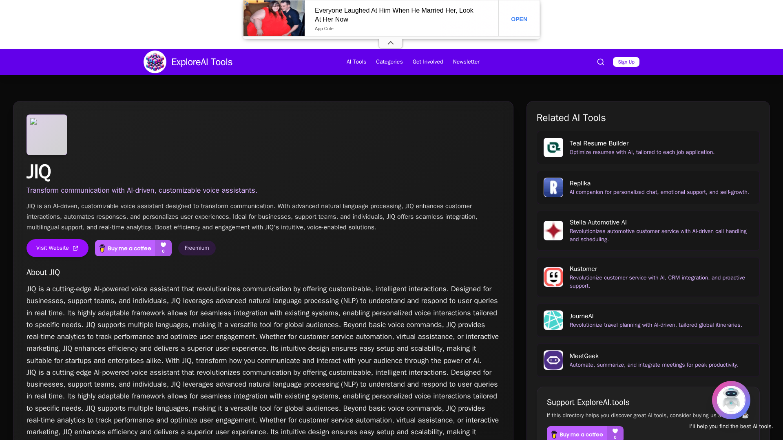Click the Teal Resume Builder icon
Image resolution: width=783 pixels, height=440 pixels.
(x=553, y=147)
